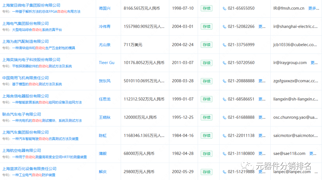Click phone icon beside 021-20888888
This screenshot has height=180, width=322.
225,81
